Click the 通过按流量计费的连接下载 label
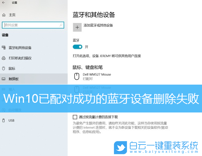The image size is (202, 156). (98, 117)
